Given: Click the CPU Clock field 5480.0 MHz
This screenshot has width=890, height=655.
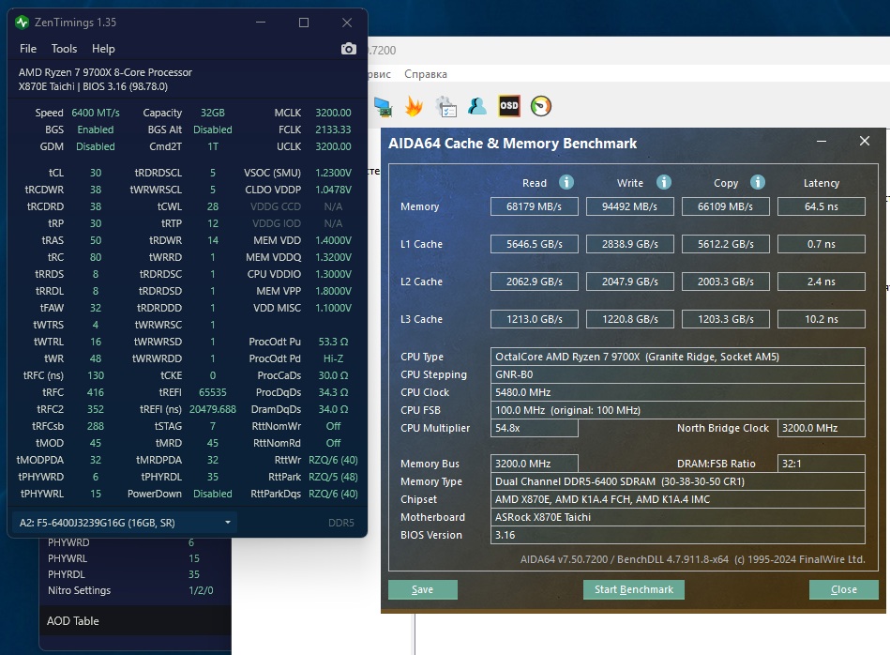Looking at the screenshot, I should pos(678,392).
